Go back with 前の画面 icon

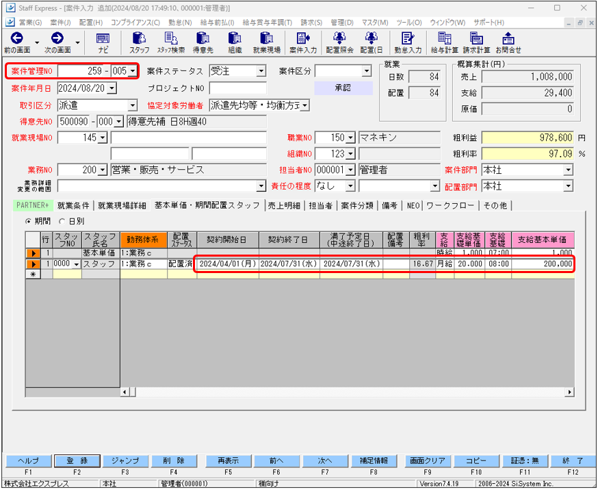point(17,42)
